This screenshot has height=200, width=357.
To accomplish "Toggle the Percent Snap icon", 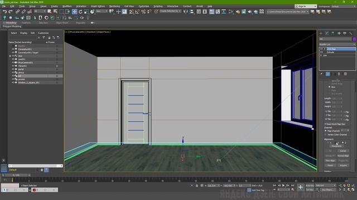I will pyautogui.click(x=143, y=12).
